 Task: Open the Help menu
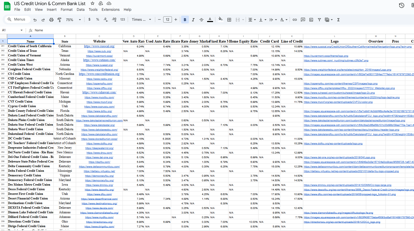pos(127,9)
